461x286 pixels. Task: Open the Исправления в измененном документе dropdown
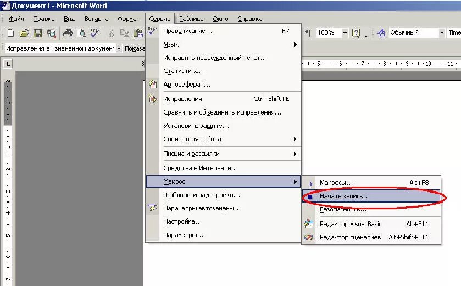119,48
